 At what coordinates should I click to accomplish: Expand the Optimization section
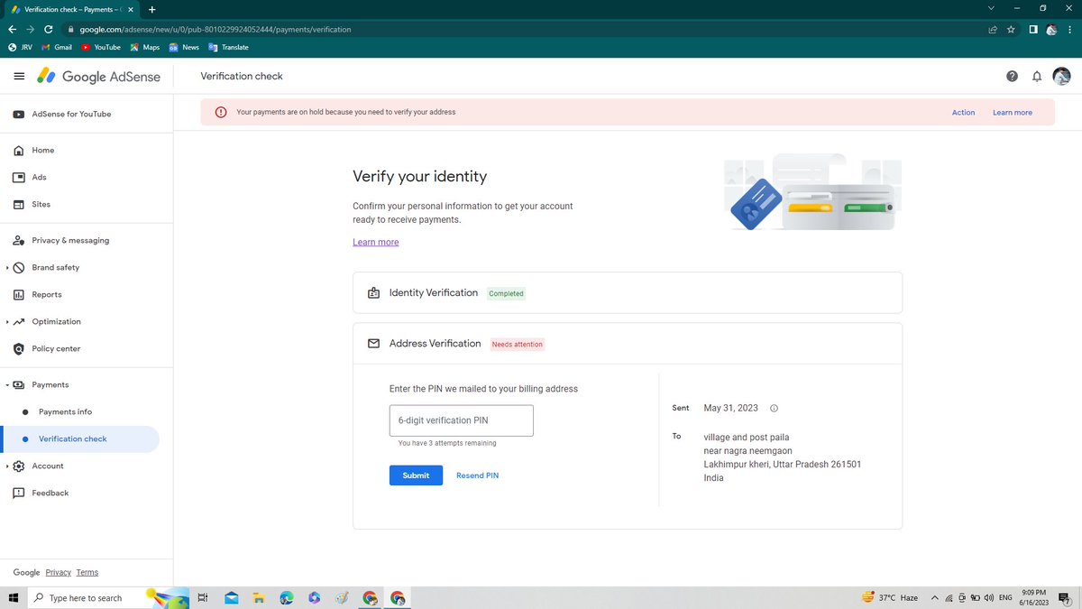click(7, 322)
